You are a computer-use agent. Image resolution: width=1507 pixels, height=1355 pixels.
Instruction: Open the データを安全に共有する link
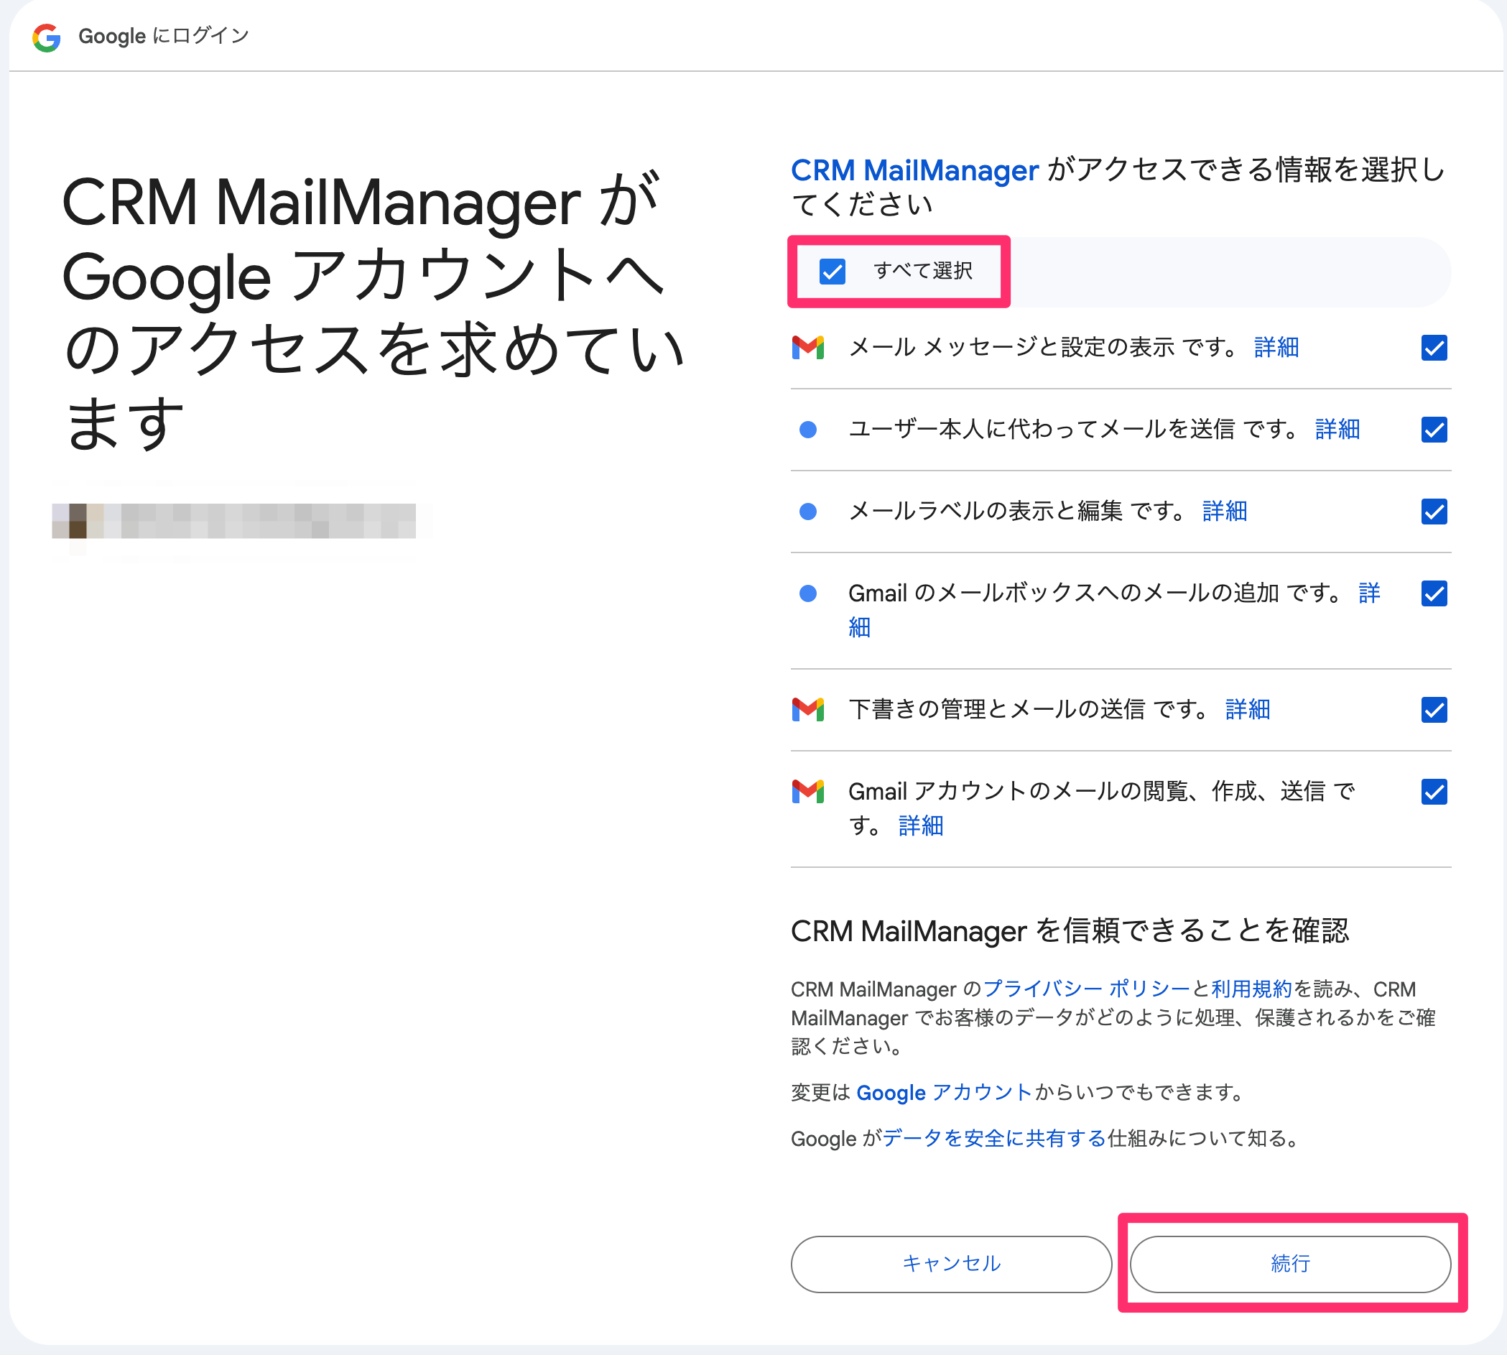[x=993, y=1138]
